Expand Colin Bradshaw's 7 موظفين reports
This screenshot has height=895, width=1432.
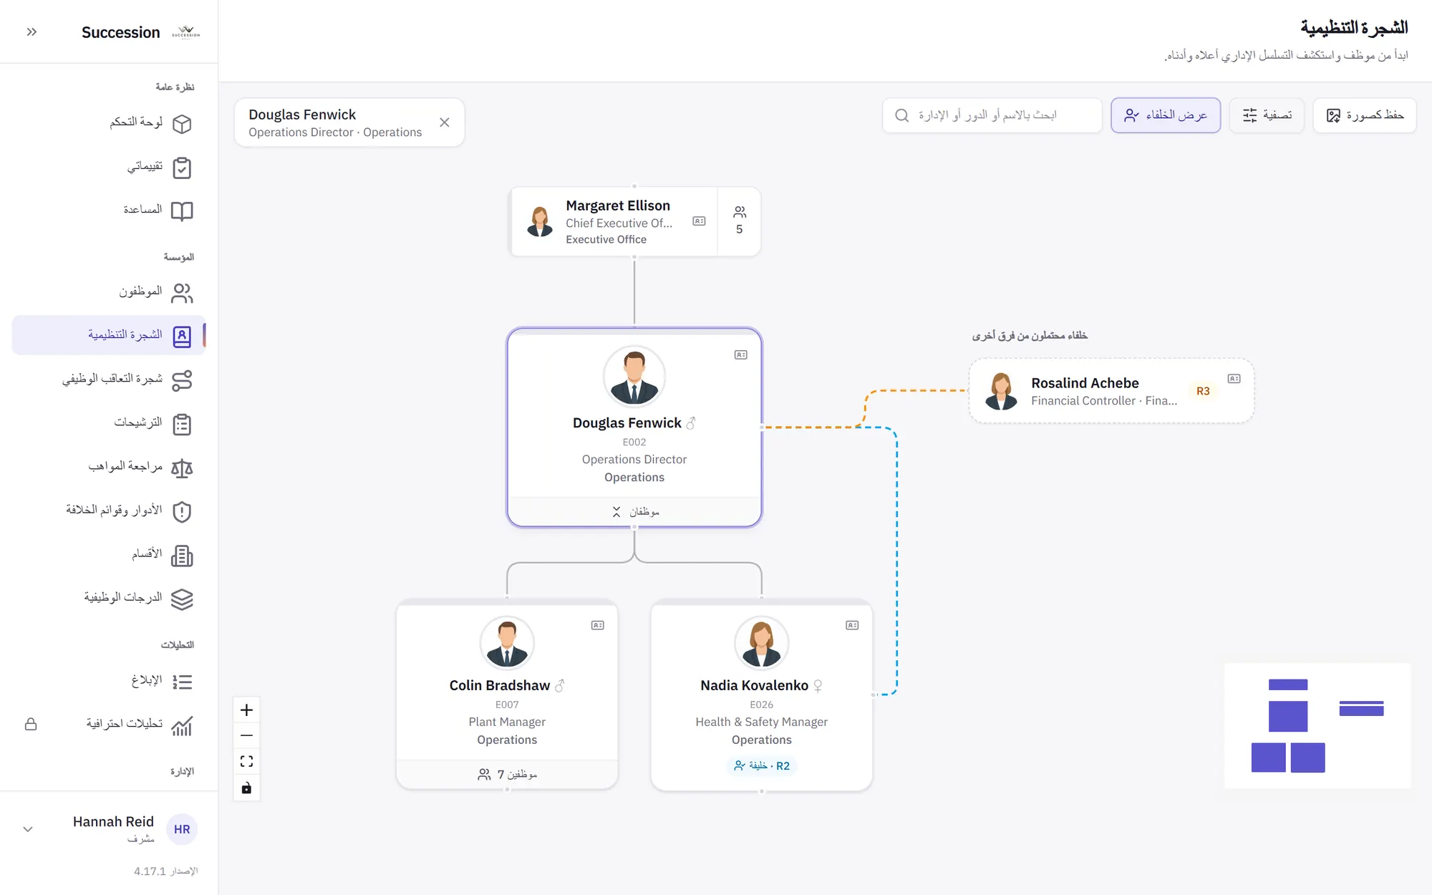507,774
